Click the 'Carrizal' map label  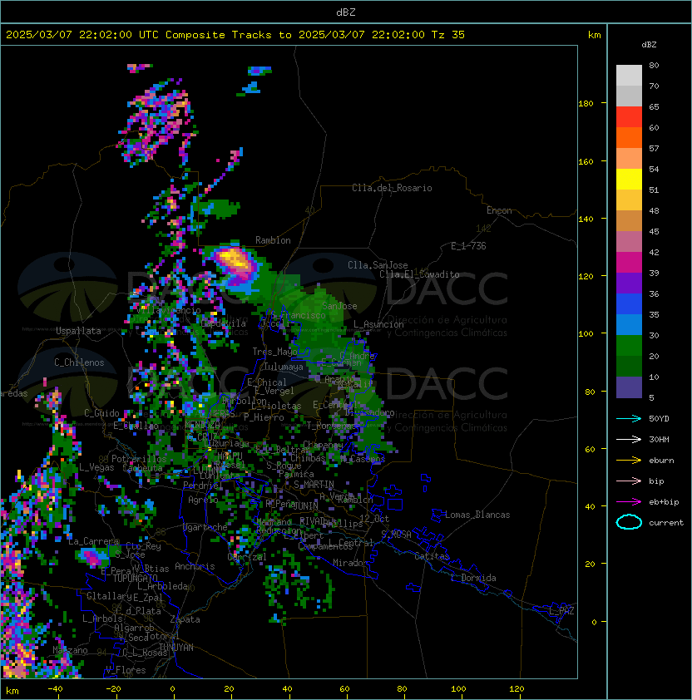[x=247, y=557]
